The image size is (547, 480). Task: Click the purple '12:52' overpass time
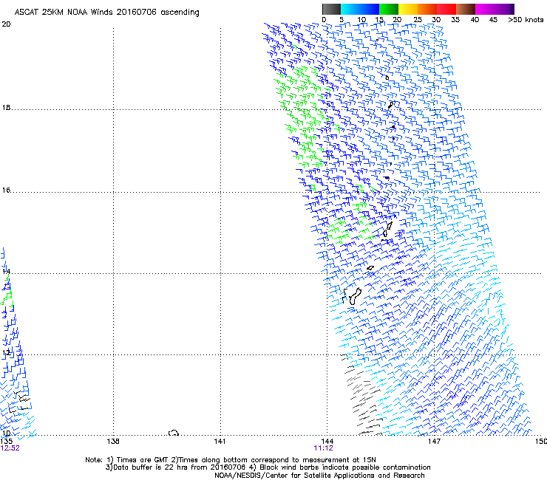10,448
